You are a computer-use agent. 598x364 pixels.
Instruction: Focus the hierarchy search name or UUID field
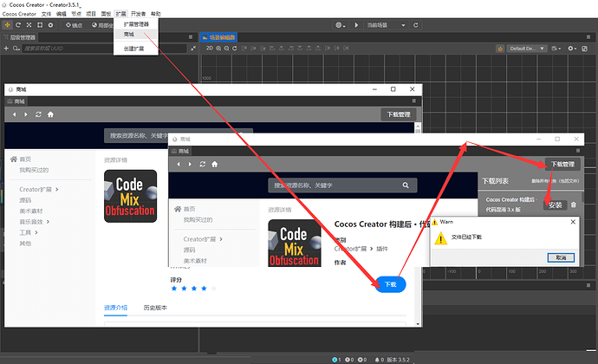click(104, 49)
